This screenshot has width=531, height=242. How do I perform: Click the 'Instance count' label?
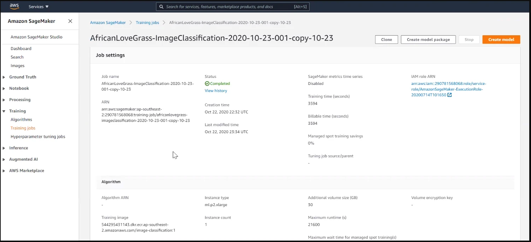coord(218,217)
